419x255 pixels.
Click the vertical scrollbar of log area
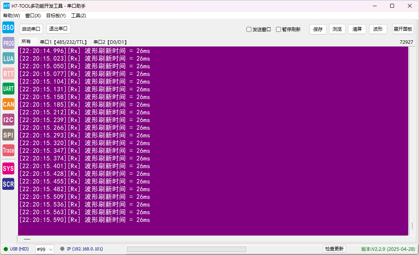412,141
